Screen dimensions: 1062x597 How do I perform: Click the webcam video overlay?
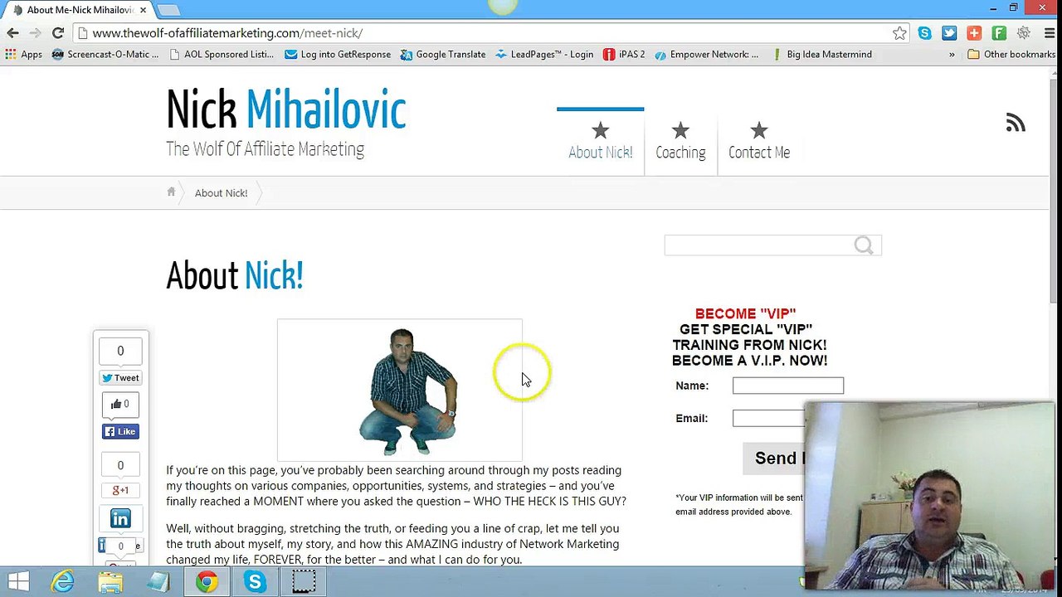(929, 495)
